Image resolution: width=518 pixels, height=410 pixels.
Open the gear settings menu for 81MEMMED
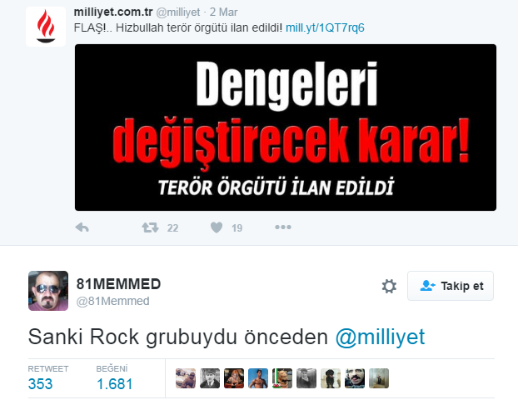coord(389,286)
